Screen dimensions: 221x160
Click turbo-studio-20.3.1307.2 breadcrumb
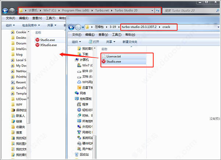[139, 27]
